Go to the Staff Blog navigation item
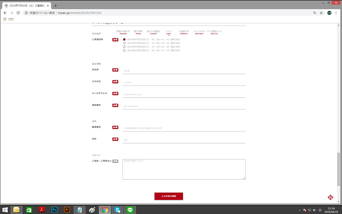342x214 pixels. [x=199, y=33]
